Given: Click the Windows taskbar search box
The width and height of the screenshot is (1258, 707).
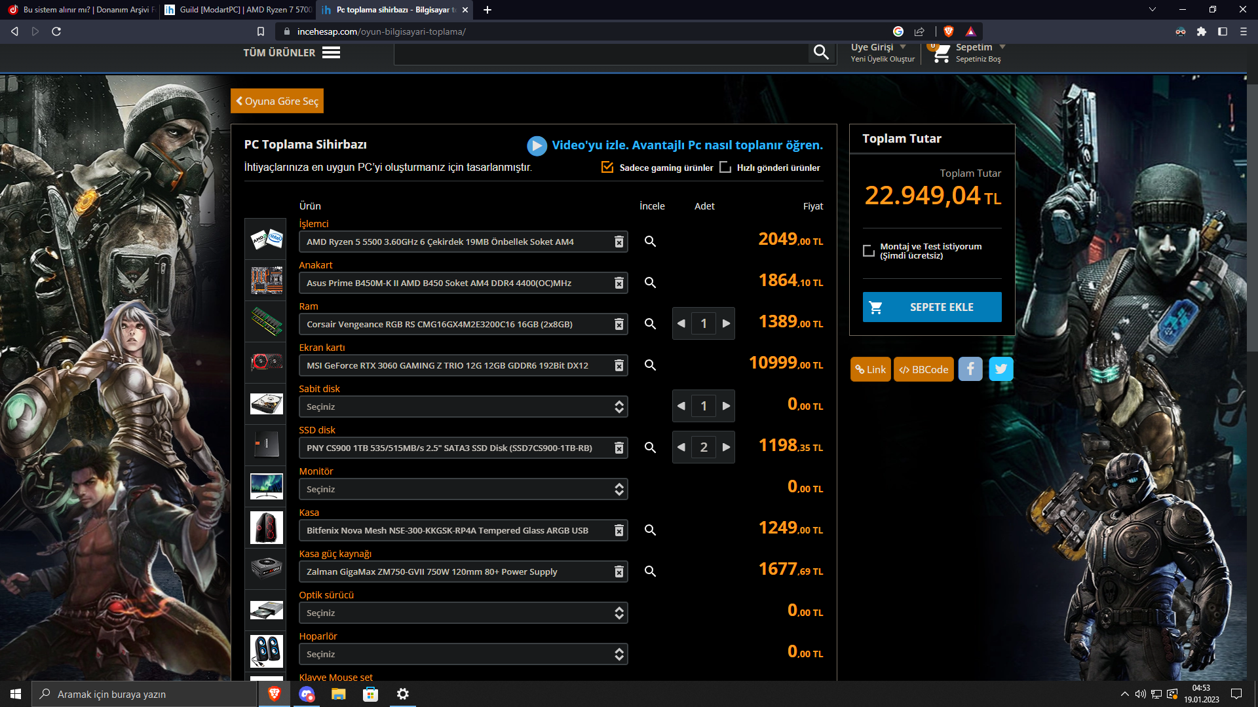Looking at the screenshot, I should click(144, 694).
